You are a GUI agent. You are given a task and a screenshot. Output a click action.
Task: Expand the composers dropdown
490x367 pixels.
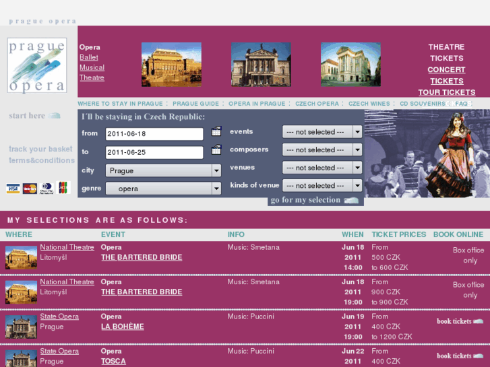[322, 150]
